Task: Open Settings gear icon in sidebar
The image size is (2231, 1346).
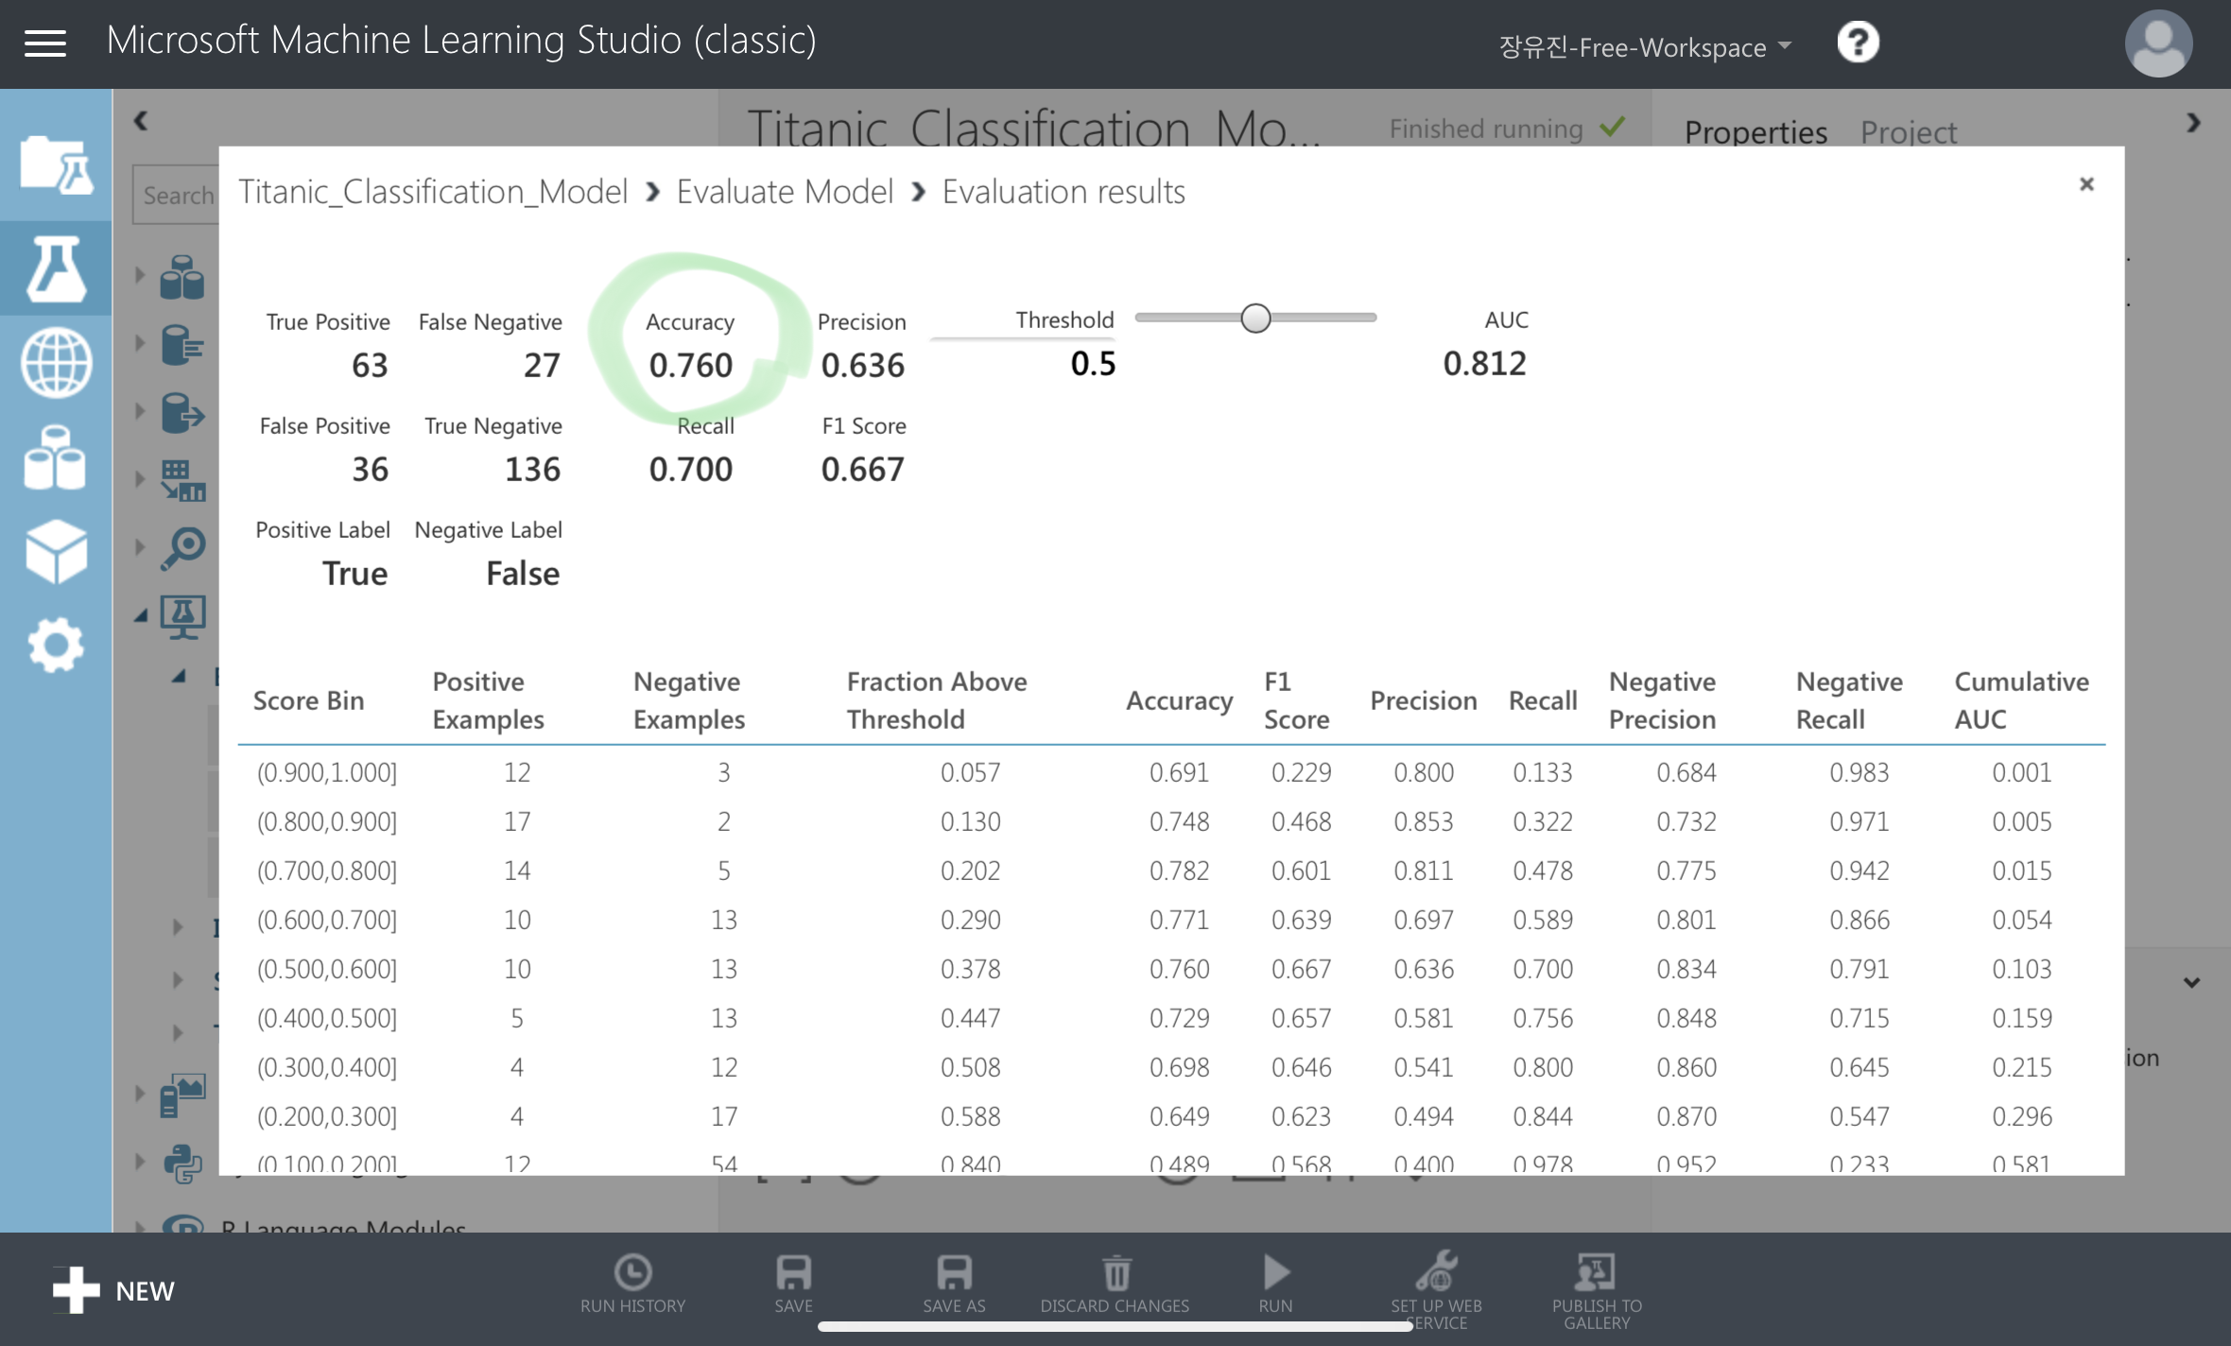Action: tap(56, 646)
